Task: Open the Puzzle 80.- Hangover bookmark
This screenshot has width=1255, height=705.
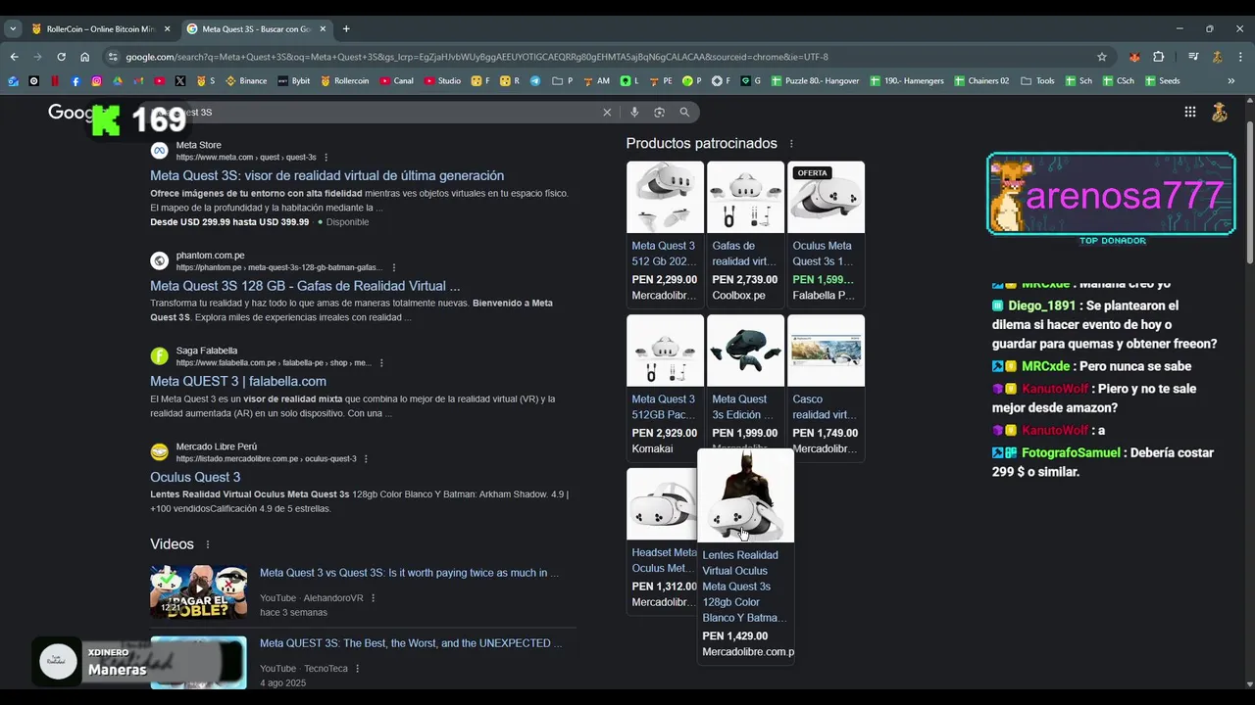Action: (815, 81)
